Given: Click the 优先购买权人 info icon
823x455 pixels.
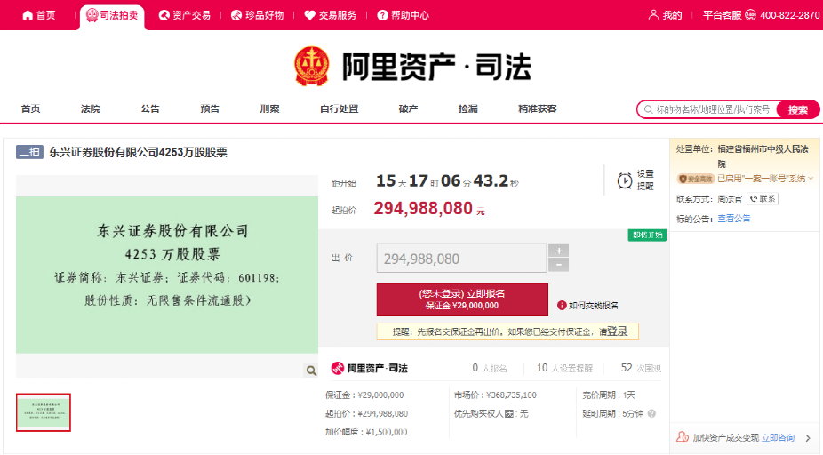Looking at the screenshot, I should [x=509, y=413].
